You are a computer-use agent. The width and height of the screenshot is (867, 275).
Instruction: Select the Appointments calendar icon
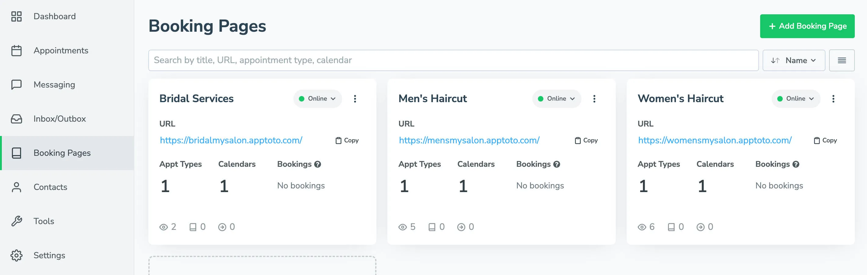[x=16, y=50]
